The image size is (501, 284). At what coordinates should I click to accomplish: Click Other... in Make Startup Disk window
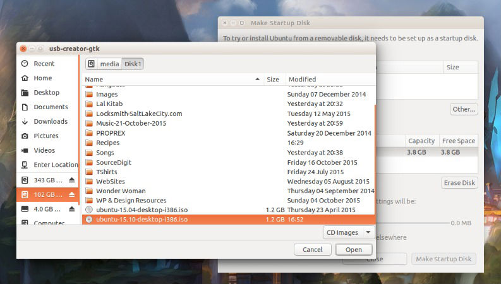pyautogui.click(x=464, y=109)
